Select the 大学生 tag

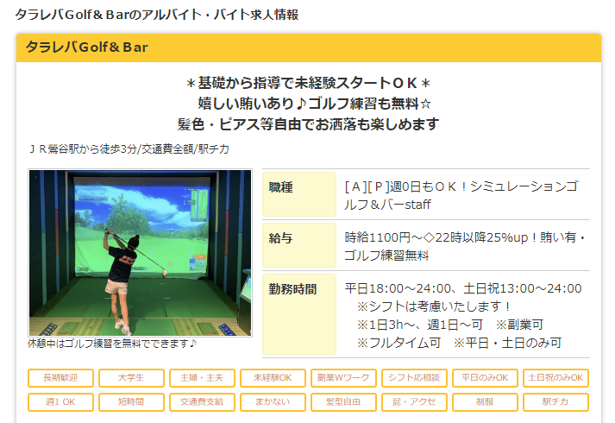pos(132,378)
